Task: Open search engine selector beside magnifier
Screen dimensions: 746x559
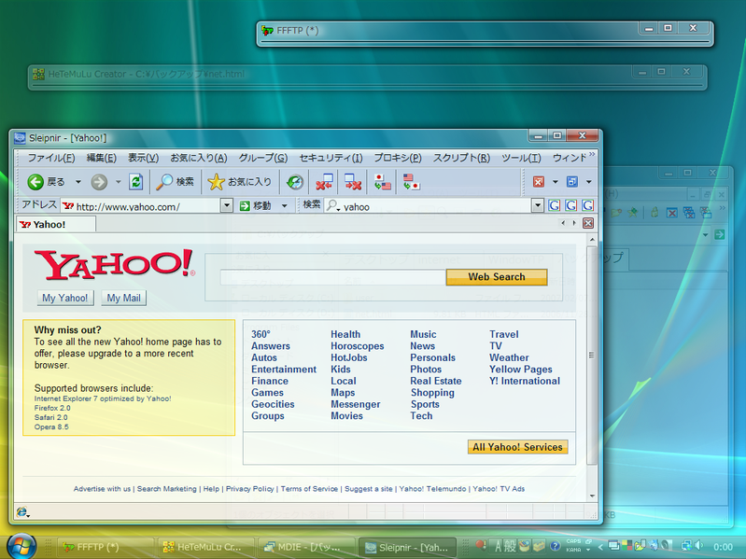Action: pyautogui.click(x=332, y=206)
